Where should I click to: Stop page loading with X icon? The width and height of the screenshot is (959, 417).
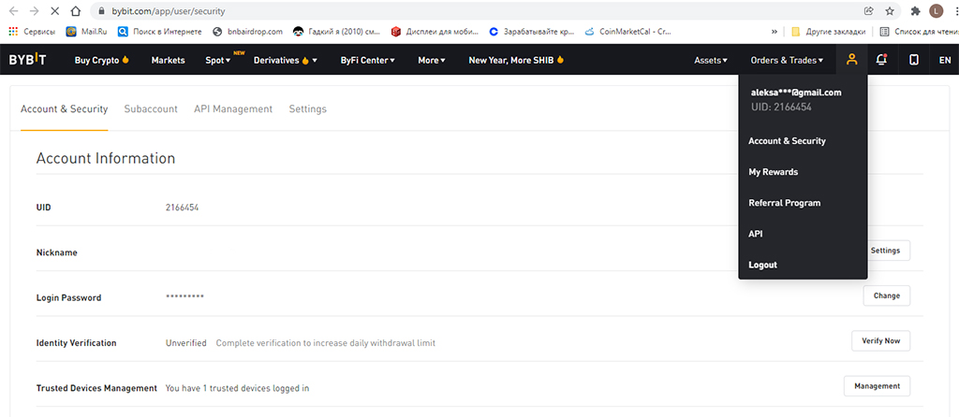click(55, 11)
